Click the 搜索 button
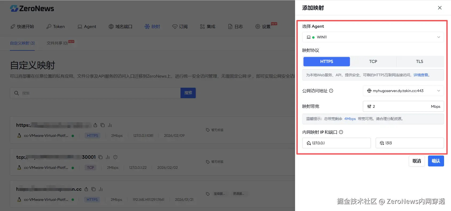Screen dimensions: 451x211 [x=188, y=93]
